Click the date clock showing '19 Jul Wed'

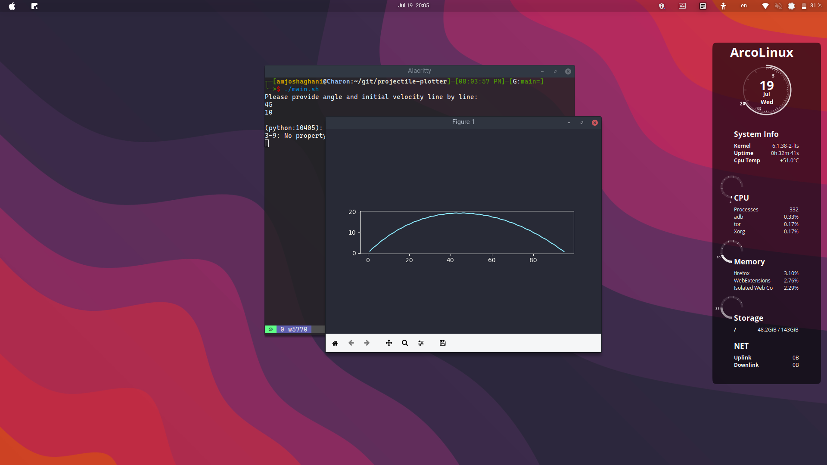coord(767,90)
